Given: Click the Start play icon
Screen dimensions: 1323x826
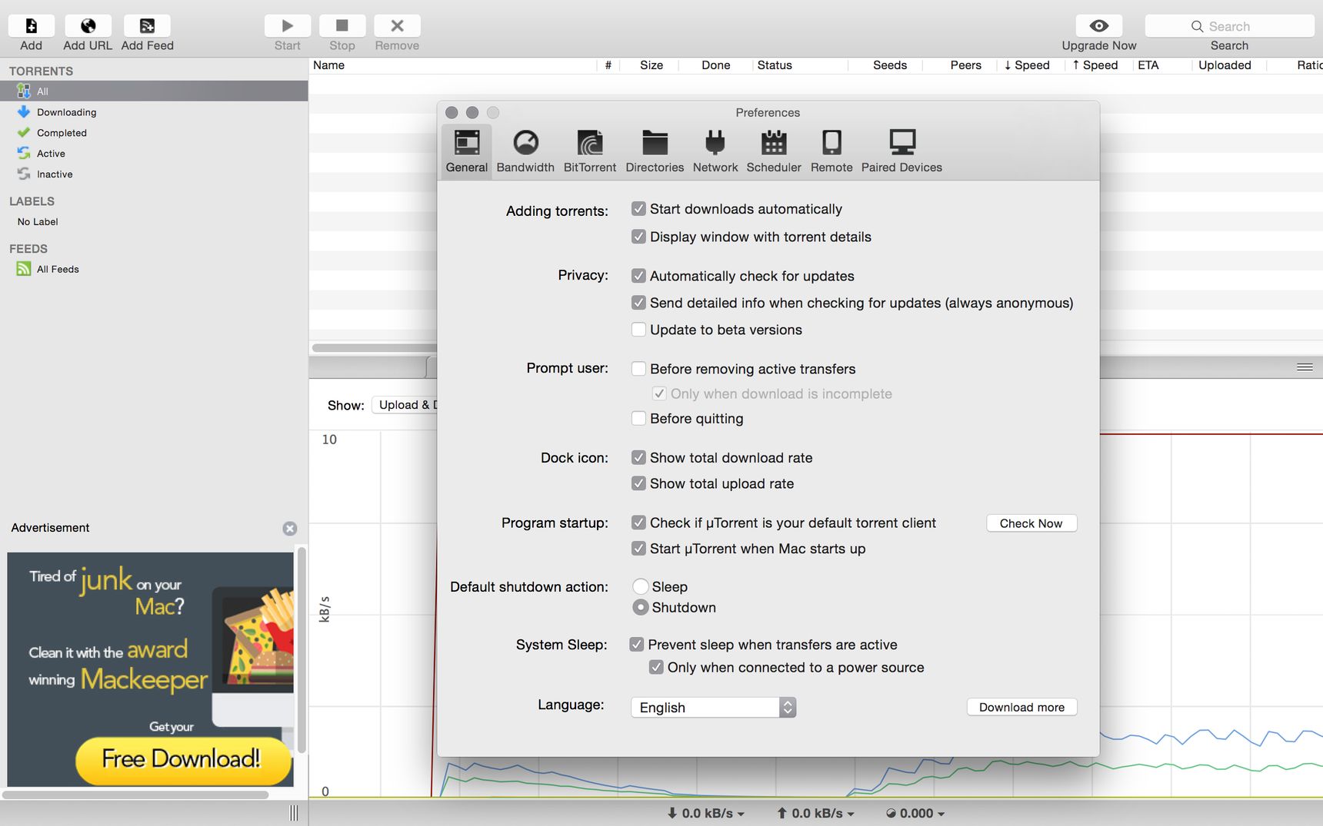Looking at the screenshot, I should point(288,26).
